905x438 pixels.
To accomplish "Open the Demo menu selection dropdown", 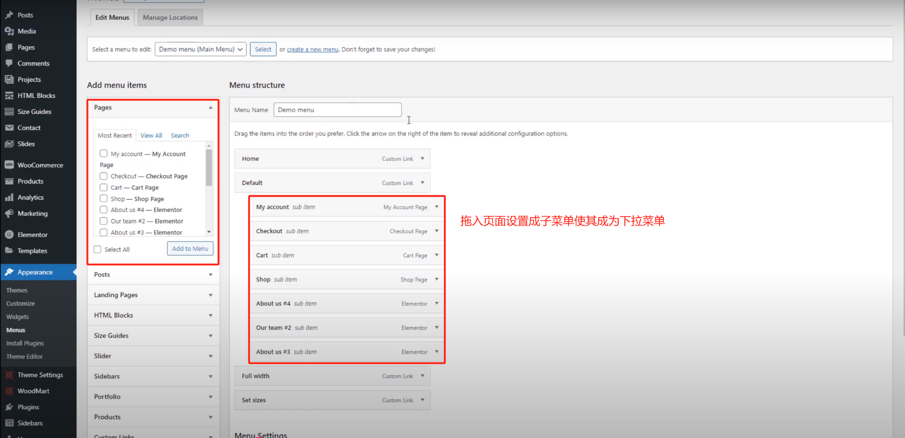I will (x=200, y=49).
